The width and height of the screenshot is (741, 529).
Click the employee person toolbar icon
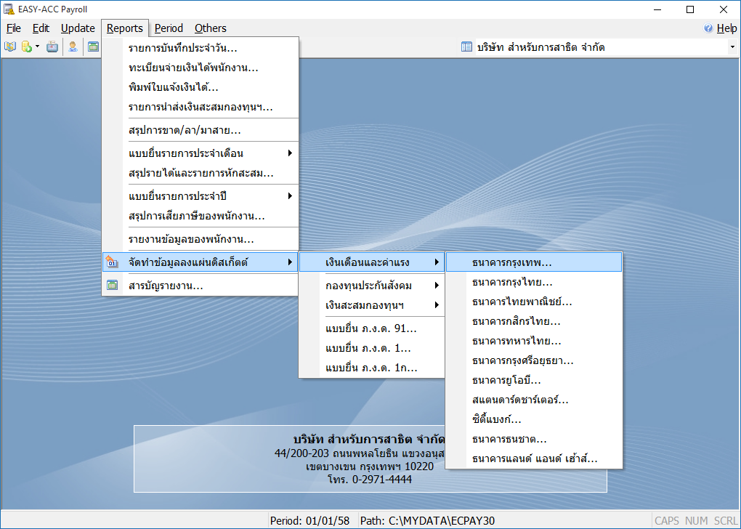tap(73, 47)
